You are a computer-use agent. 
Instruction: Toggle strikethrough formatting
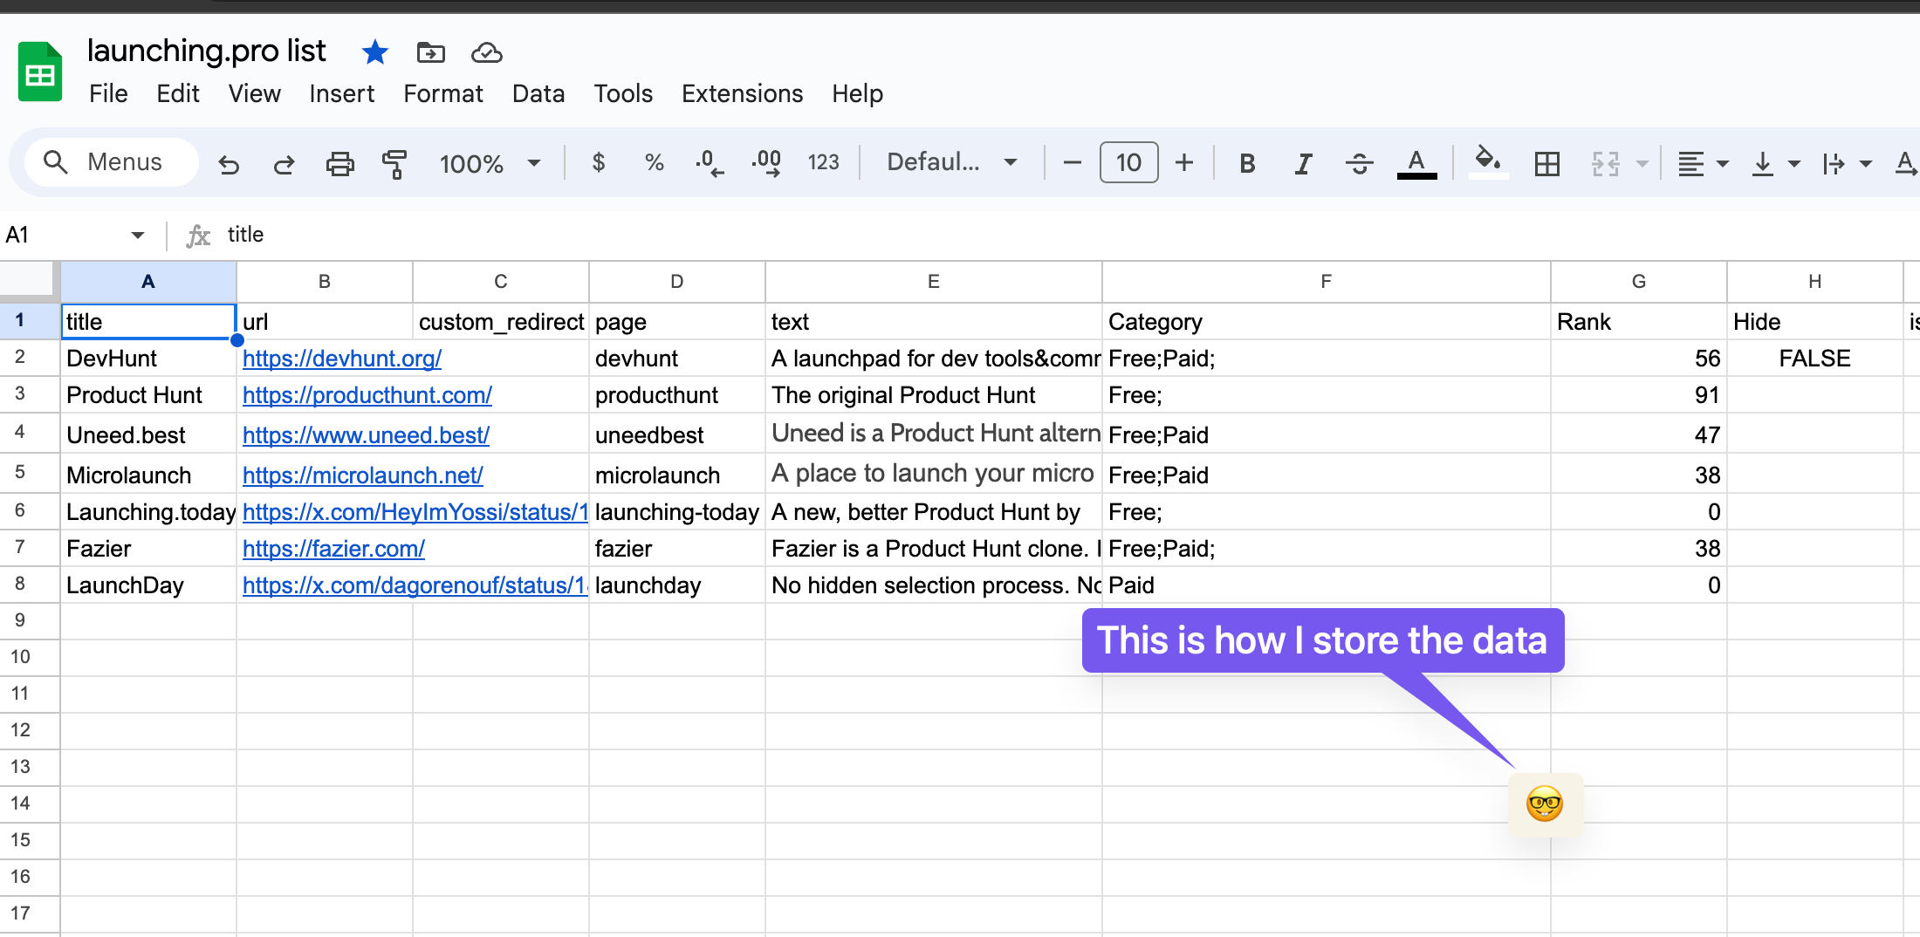click(x=1360, y=163)
